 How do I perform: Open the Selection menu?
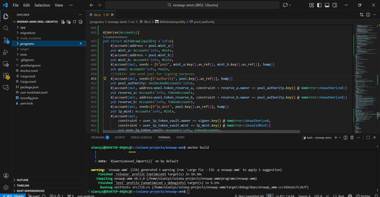(42, 5)
